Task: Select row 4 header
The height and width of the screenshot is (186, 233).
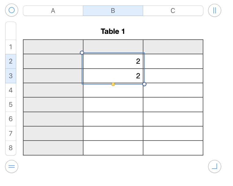Action: [x=11, y=90]
